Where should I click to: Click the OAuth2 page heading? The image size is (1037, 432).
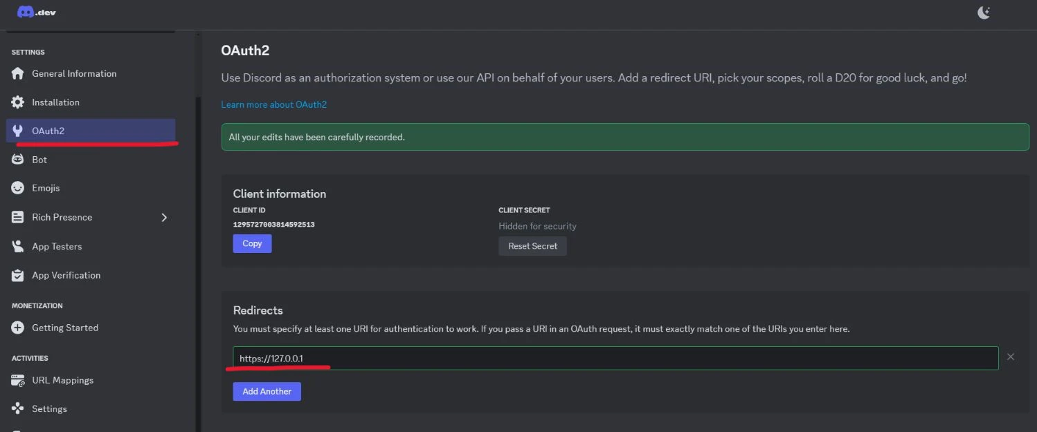point(245,50)
